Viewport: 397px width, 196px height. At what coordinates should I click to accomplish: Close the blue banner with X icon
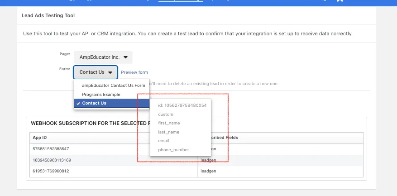[340, 1]
